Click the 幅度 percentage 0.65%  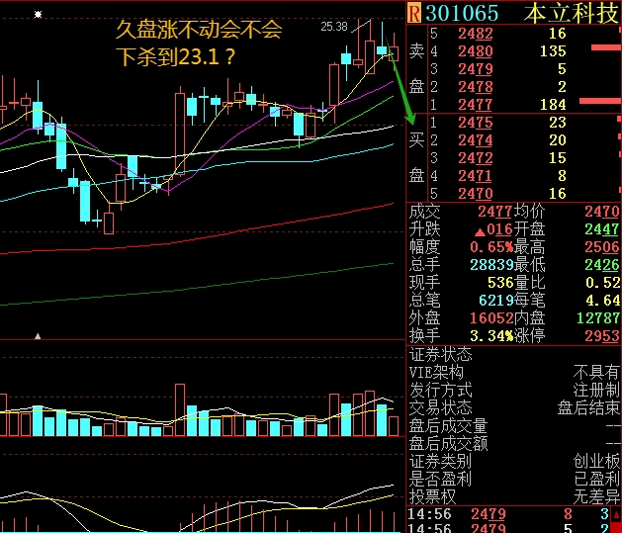tap(491, 247)
